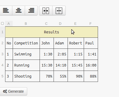The width and height of the screenshot is (119, 97).
Task: Split the merged cell
Action: coord(59,11)
